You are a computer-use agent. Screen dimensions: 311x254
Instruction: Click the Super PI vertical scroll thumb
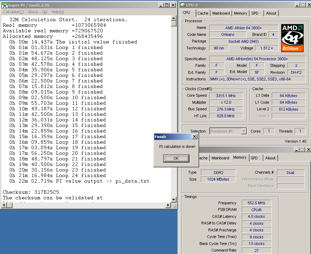[x=174, y=24]
